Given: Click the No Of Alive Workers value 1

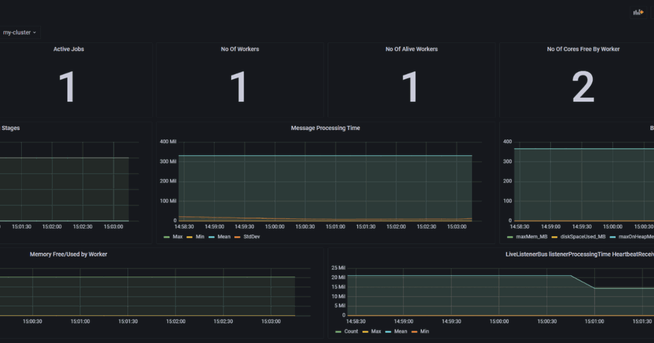Looking at the screenshot, I should [410, 87].
